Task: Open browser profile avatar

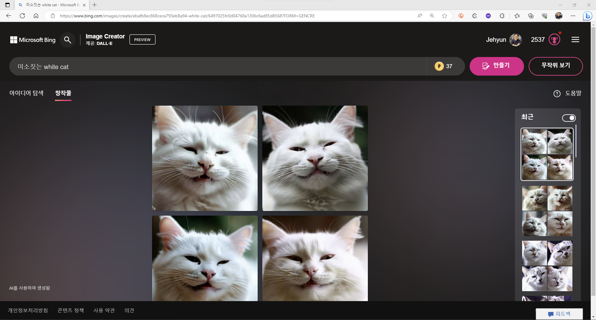Action: [x=559, y=16]
